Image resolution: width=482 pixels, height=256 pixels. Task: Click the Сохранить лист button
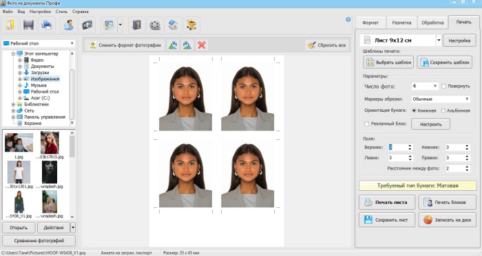point(387,220)
